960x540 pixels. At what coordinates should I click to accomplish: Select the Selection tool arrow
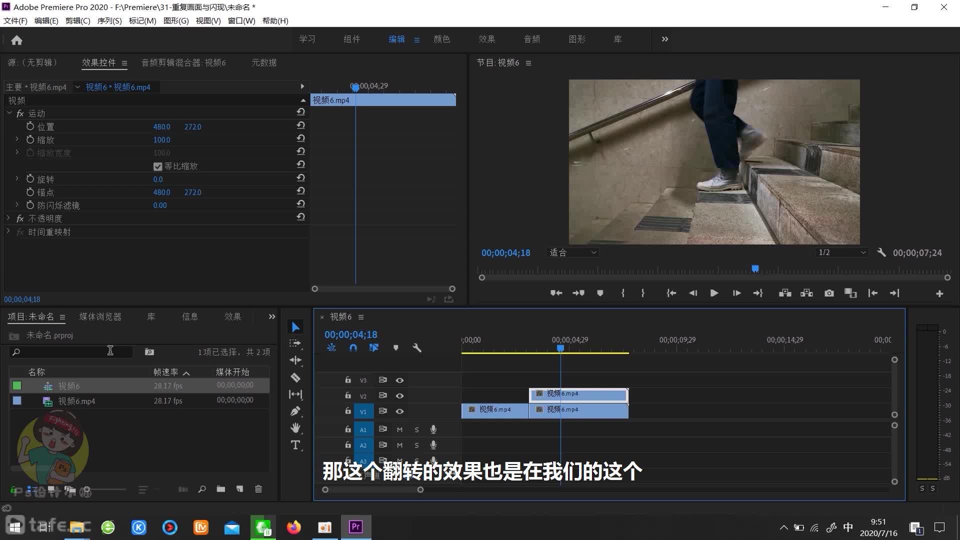pyautogui.click(x=295, y=327)
